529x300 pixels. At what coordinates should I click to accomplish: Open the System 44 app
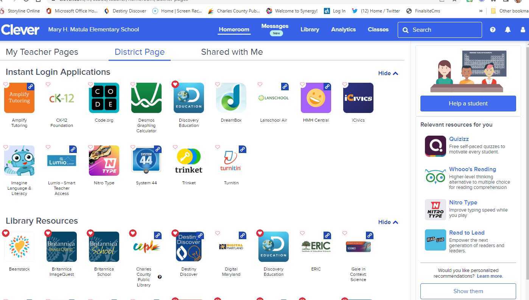coord(146,161)
